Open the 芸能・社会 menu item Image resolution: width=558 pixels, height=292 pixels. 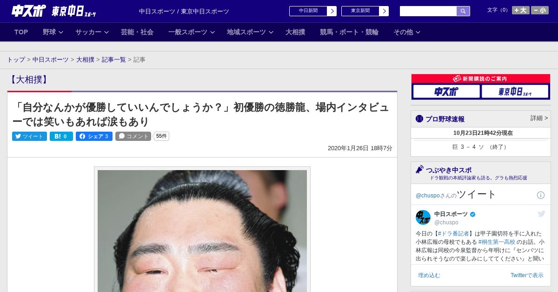pos(137,32)
